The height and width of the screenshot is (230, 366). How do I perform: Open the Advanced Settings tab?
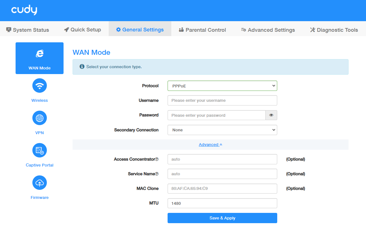[268, 30]
